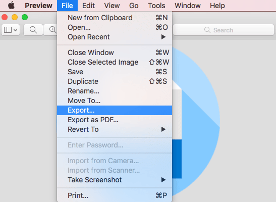The height and width of the screenshot is (202, 276).
Task: Expand the Revert To submenu
Action: click(x=115, y=129)
